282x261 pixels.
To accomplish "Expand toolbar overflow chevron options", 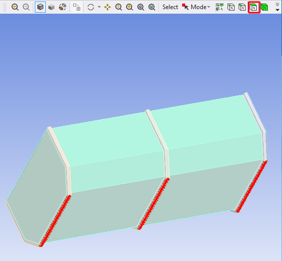I will coord(277,7).
